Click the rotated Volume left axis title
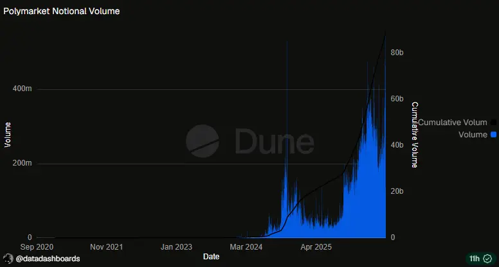499x267 pixels. click(x=8, y=135)
